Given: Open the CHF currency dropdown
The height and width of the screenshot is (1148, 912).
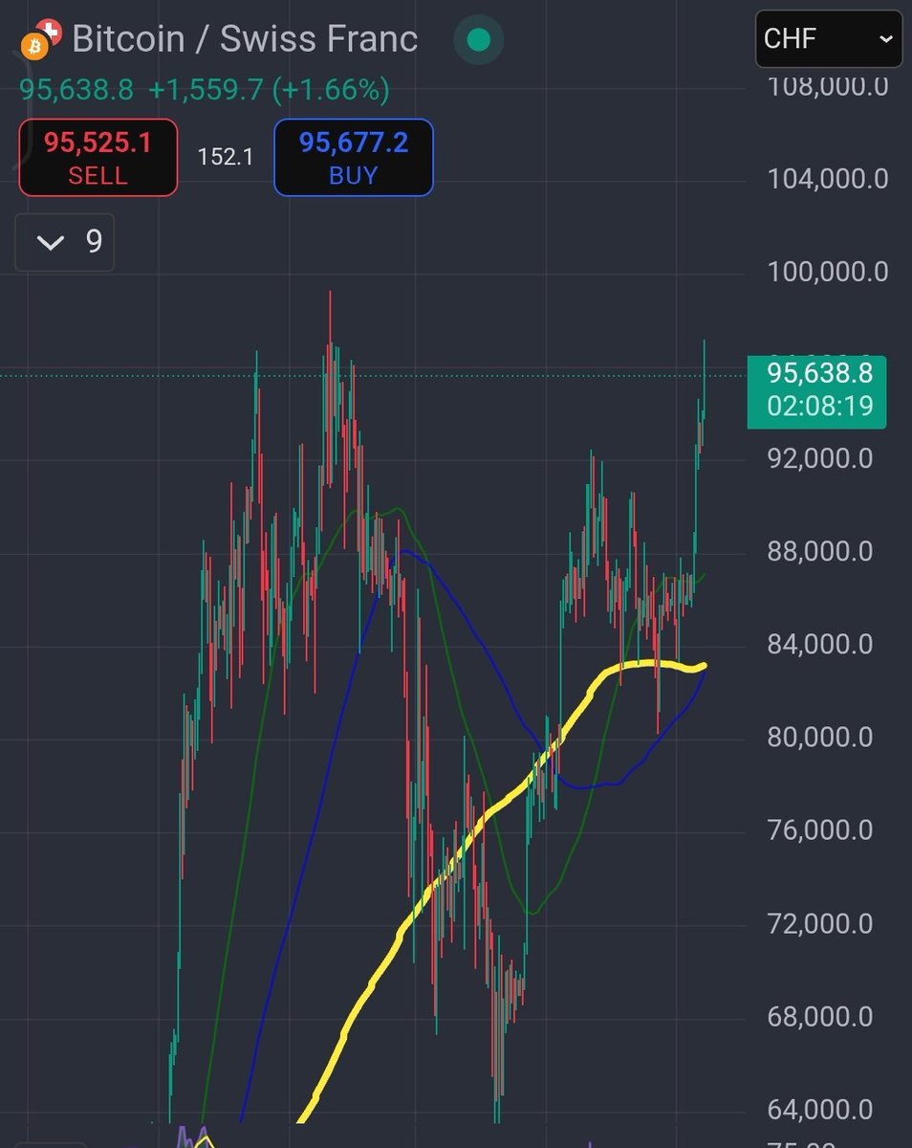Looking at the screenshot, I should point(829,39).
